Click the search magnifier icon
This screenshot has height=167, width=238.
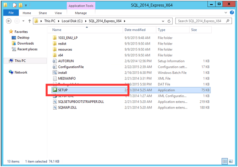pyautogui.click(x=228, y=21)
